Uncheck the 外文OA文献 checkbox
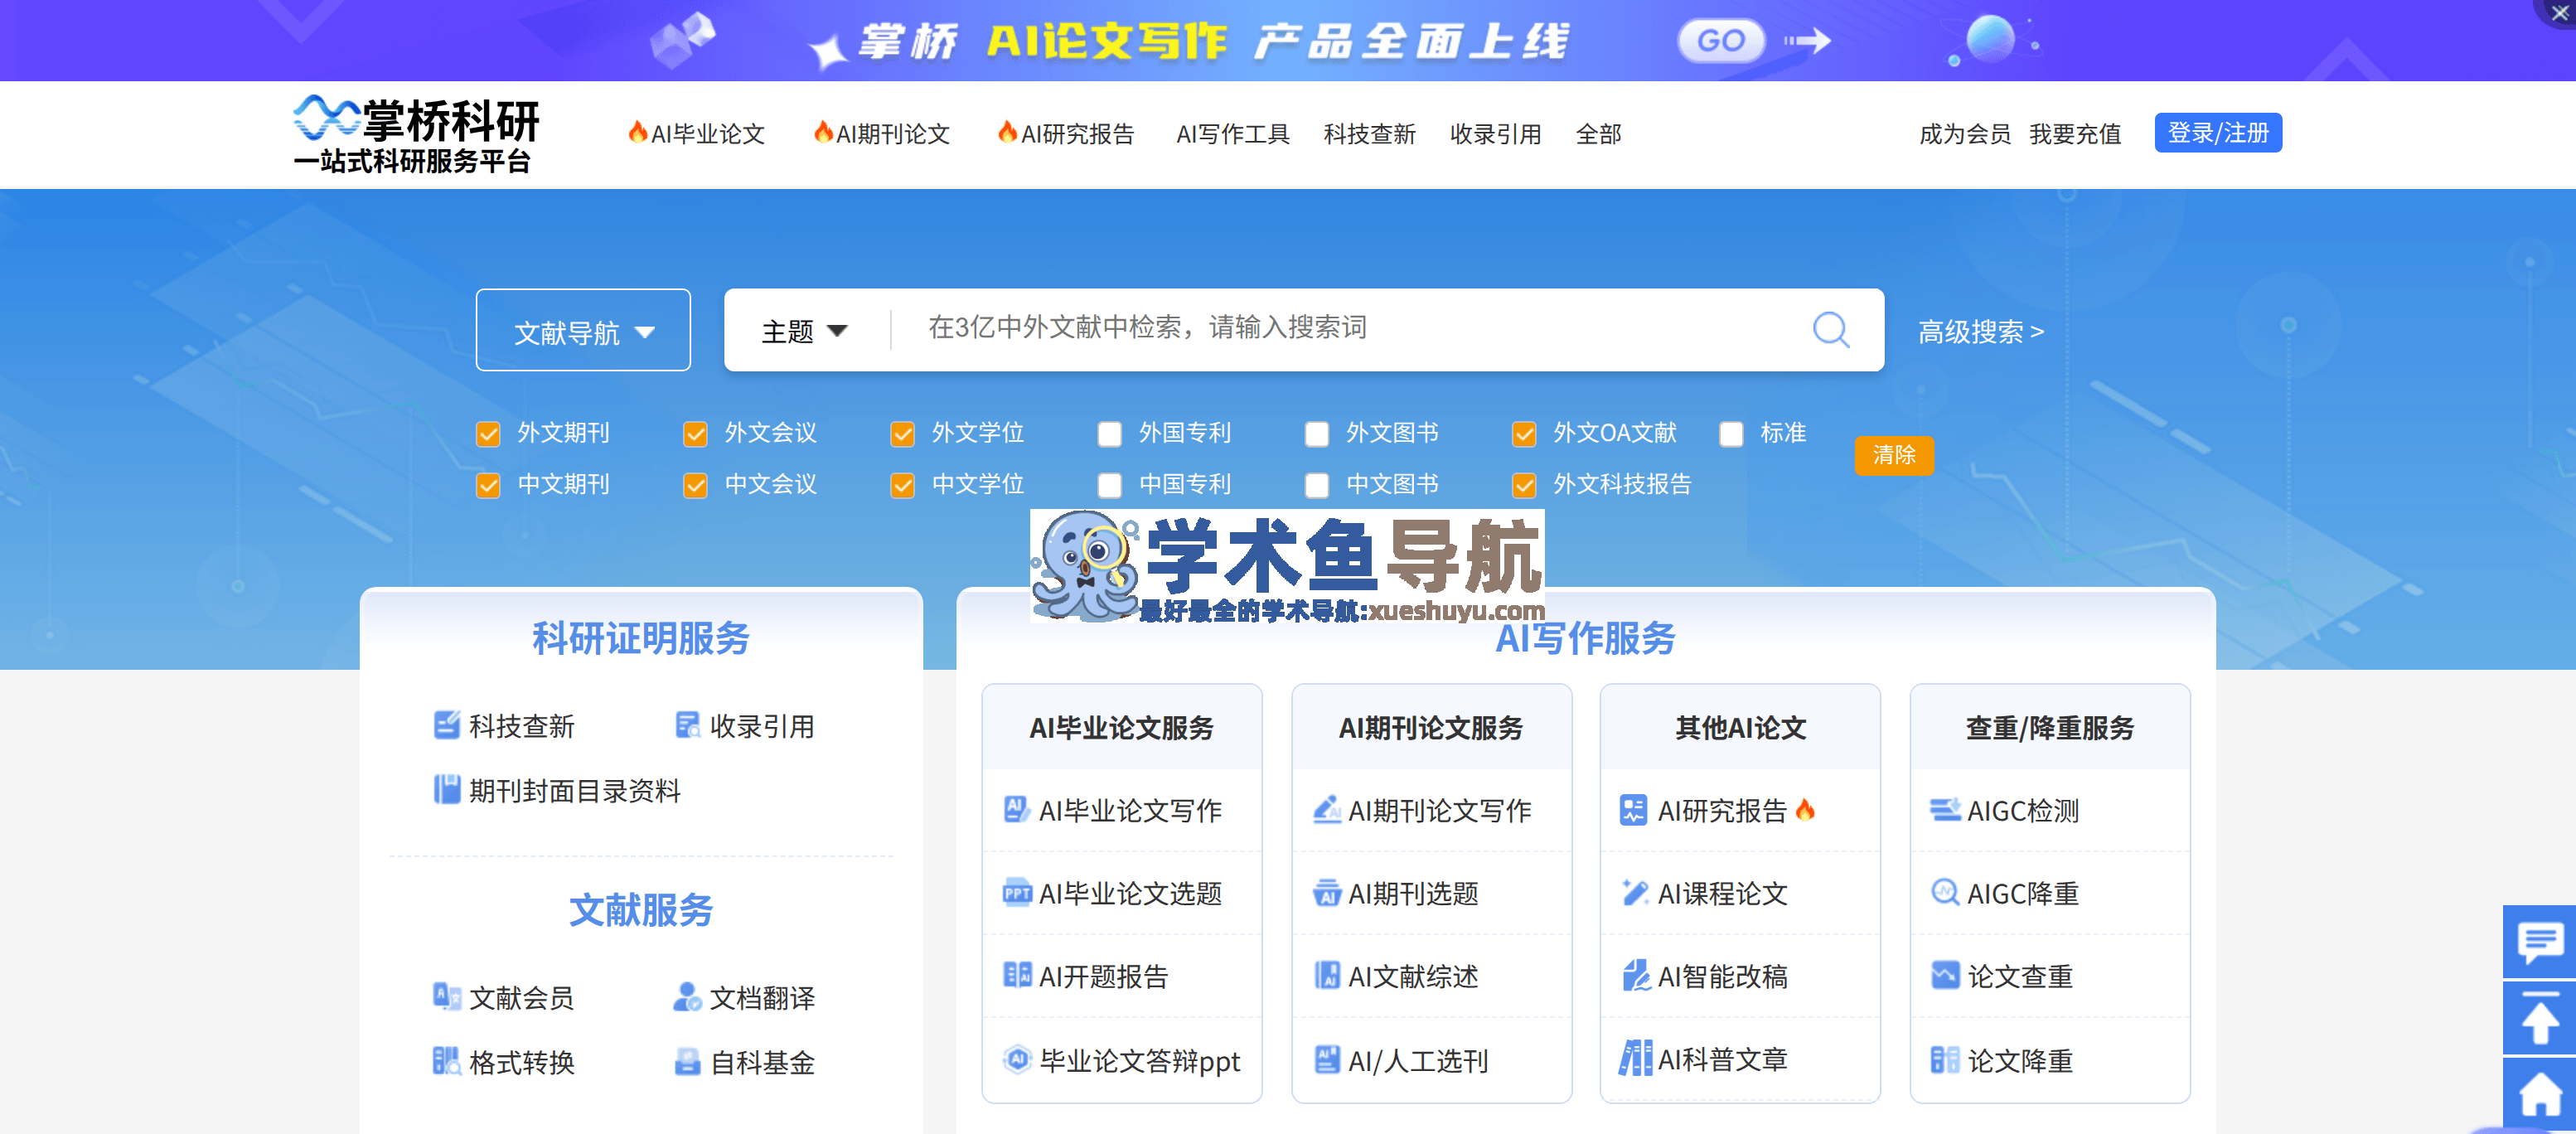 (1524, 434)
